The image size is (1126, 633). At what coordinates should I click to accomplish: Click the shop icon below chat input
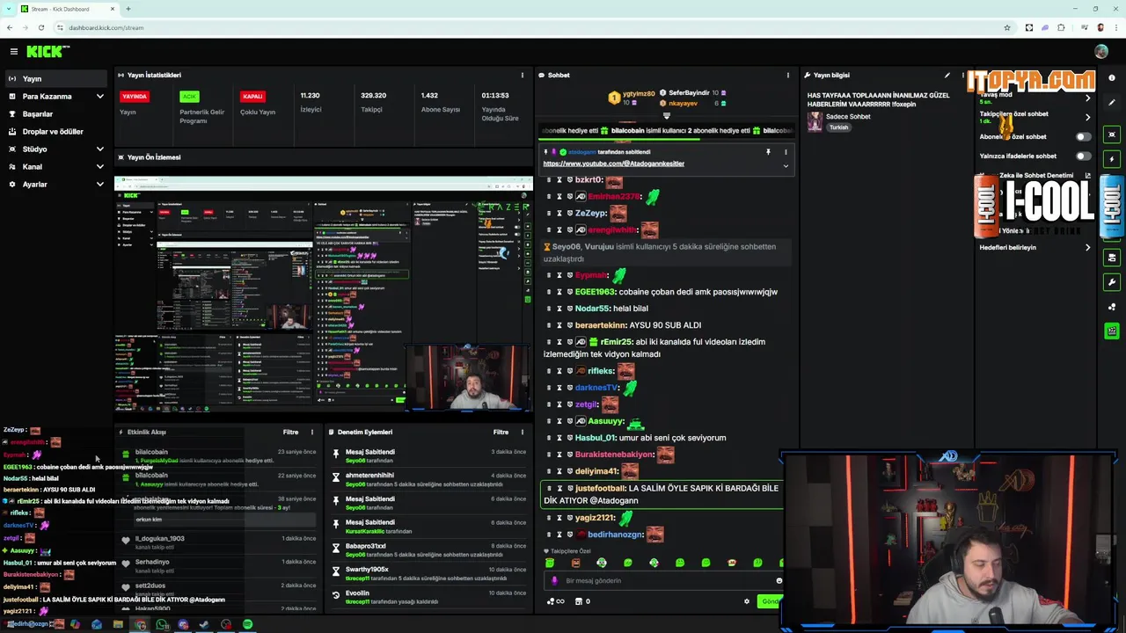(578, 601)
